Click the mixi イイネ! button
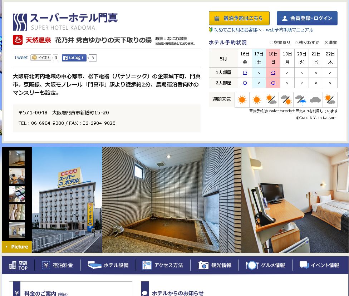The width and height of the screenshot is (349, 296). [x=41, y=58]
